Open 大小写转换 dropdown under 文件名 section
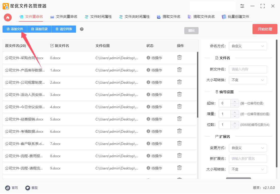The width and height of the screenshot is (280, 194). 248,80
